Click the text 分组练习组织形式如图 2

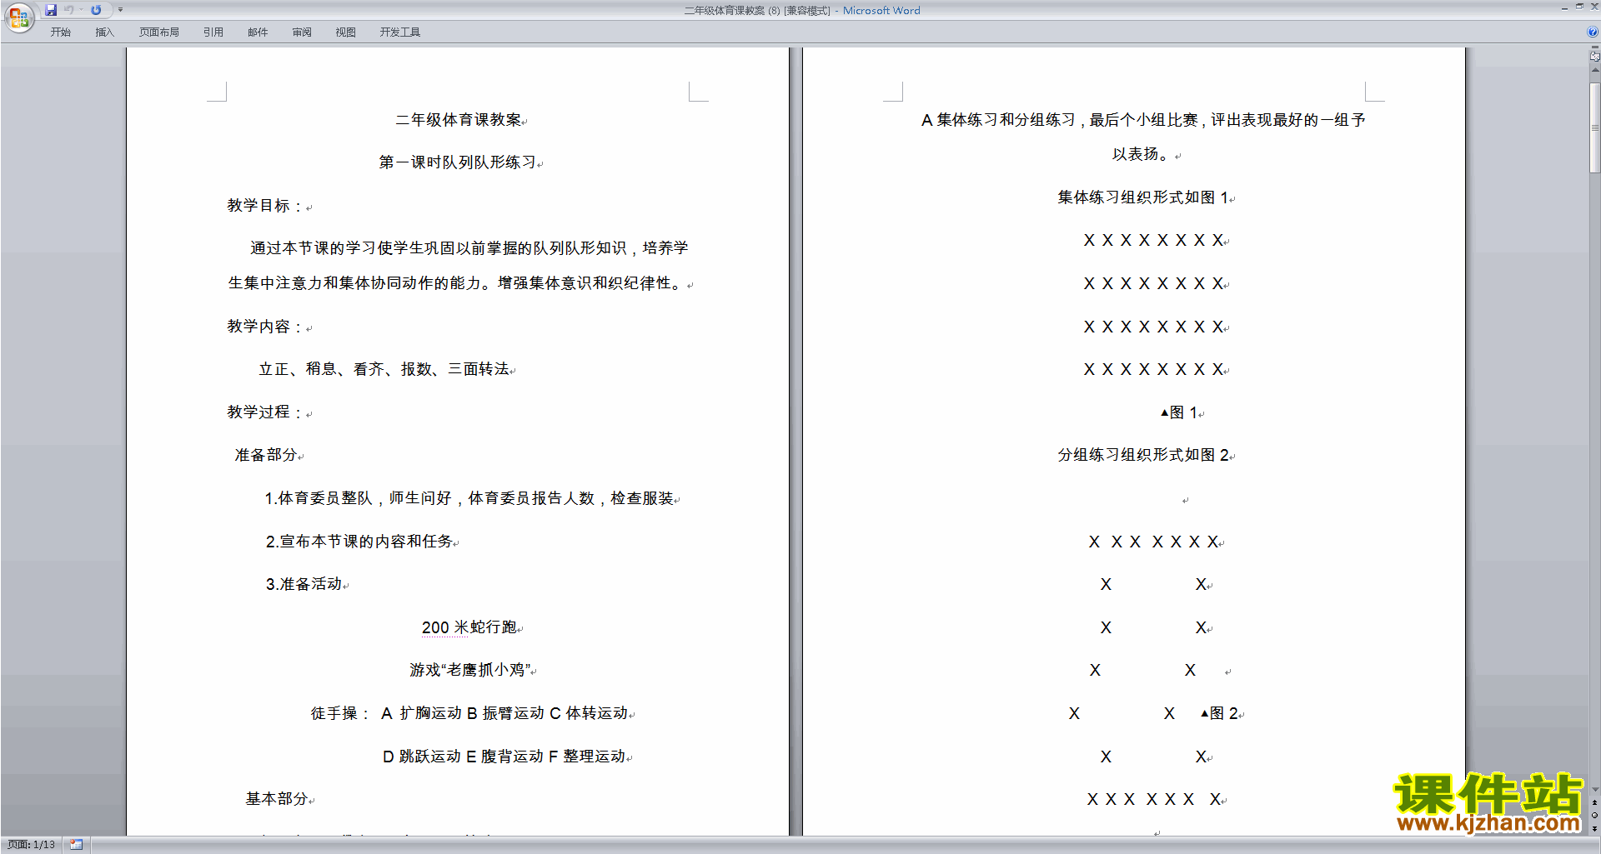[x=1143, y=455]
